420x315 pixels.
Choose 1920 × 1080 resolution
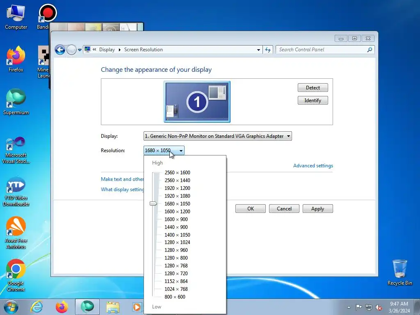click(x=177, y=196)
